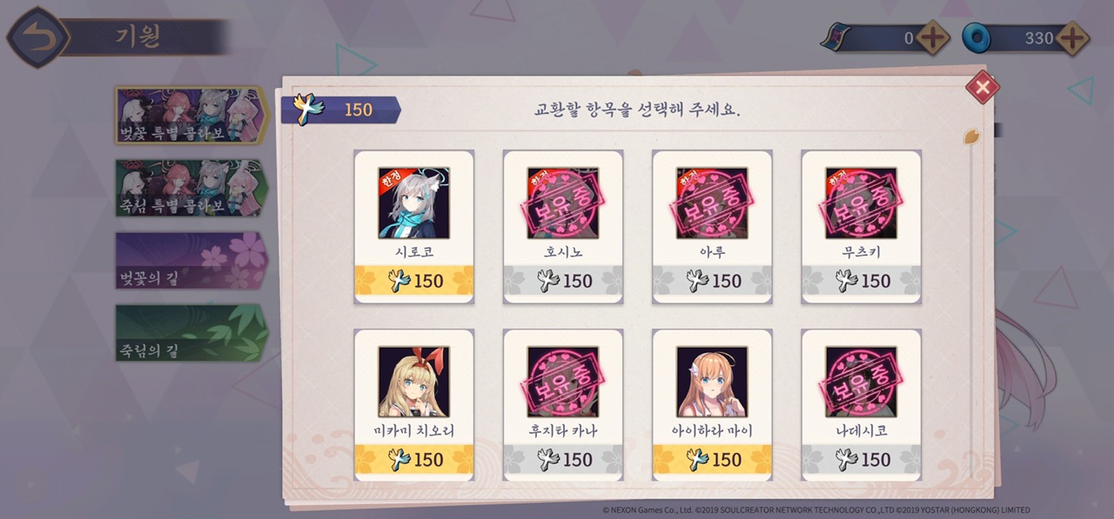This screenshot has height=519, width=1114.
Task: Tap the blue gem currency icon
Action: [977, 38]
